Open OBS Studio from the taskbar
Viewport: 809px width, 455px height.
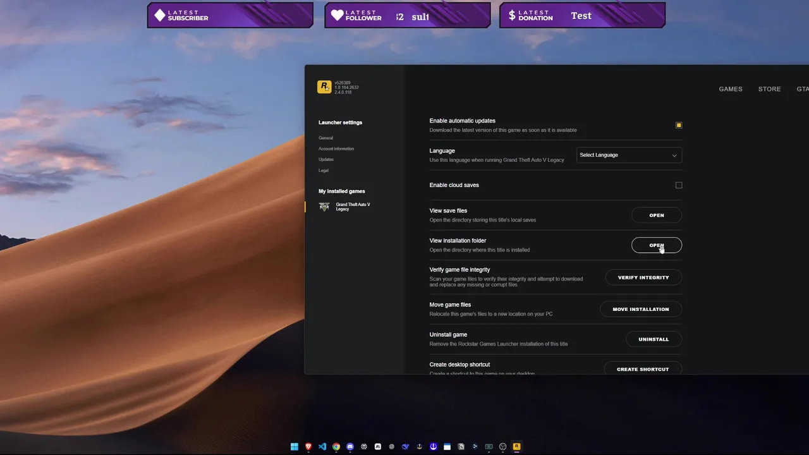coord(503,447)
